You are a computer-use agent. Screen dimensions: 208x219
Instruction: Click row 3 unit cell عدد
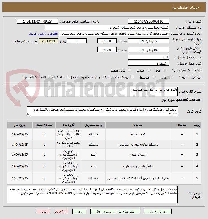93,155
